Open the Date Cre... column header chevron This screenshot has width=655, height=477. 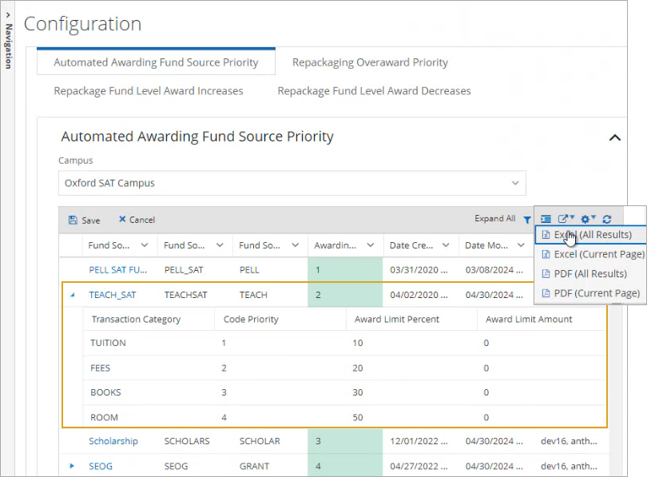pyautogui.click(x=446, y=245)
